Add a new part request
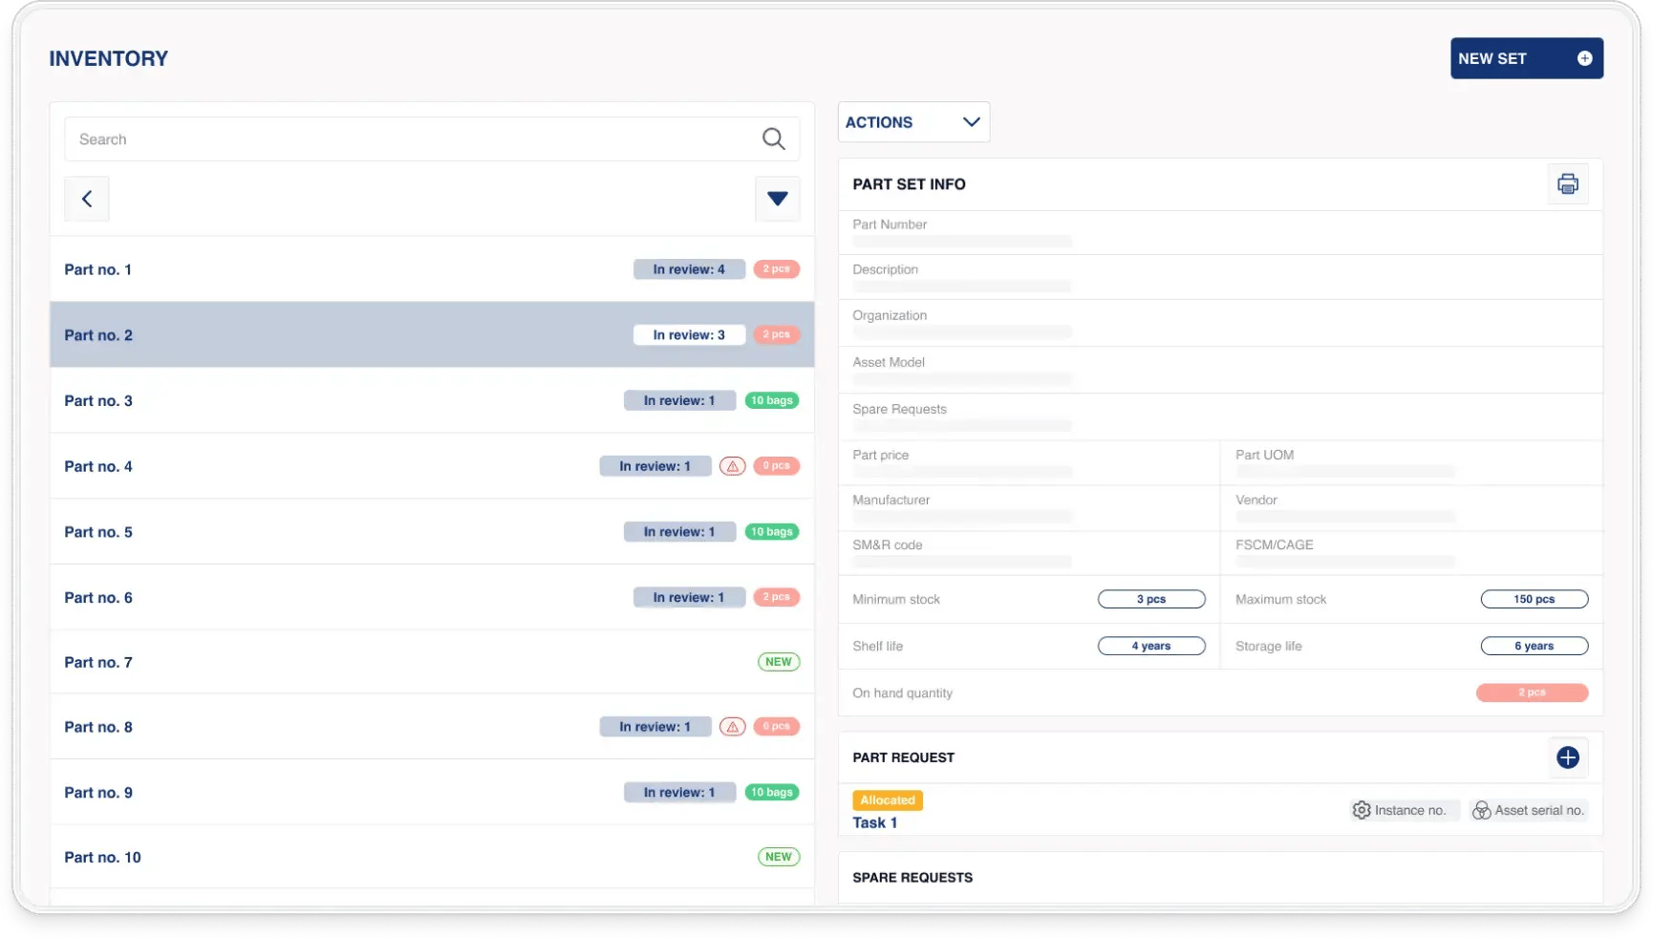The image size is (1653, 938). point(1567,757)
